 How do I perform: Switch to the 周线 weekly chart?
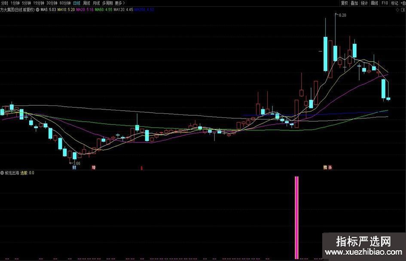(86, 3)
